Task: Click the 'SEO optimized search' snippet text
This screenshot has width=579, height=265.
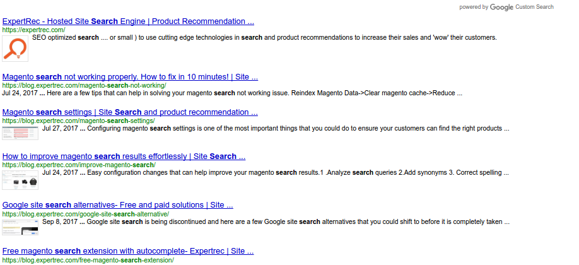Action: pos(265,38)
